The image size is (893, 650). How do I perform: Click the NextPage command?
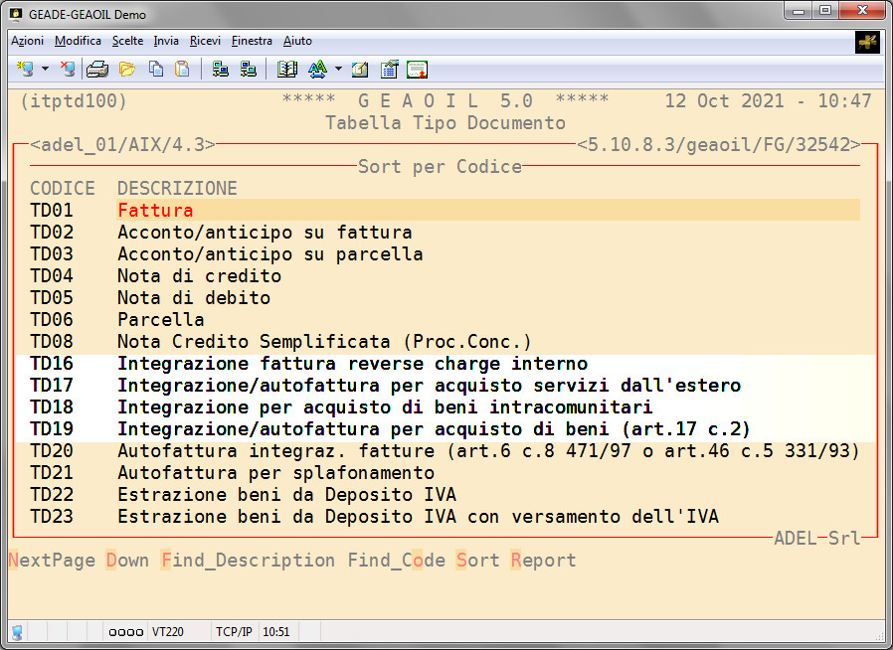click(x=52, y=561)
